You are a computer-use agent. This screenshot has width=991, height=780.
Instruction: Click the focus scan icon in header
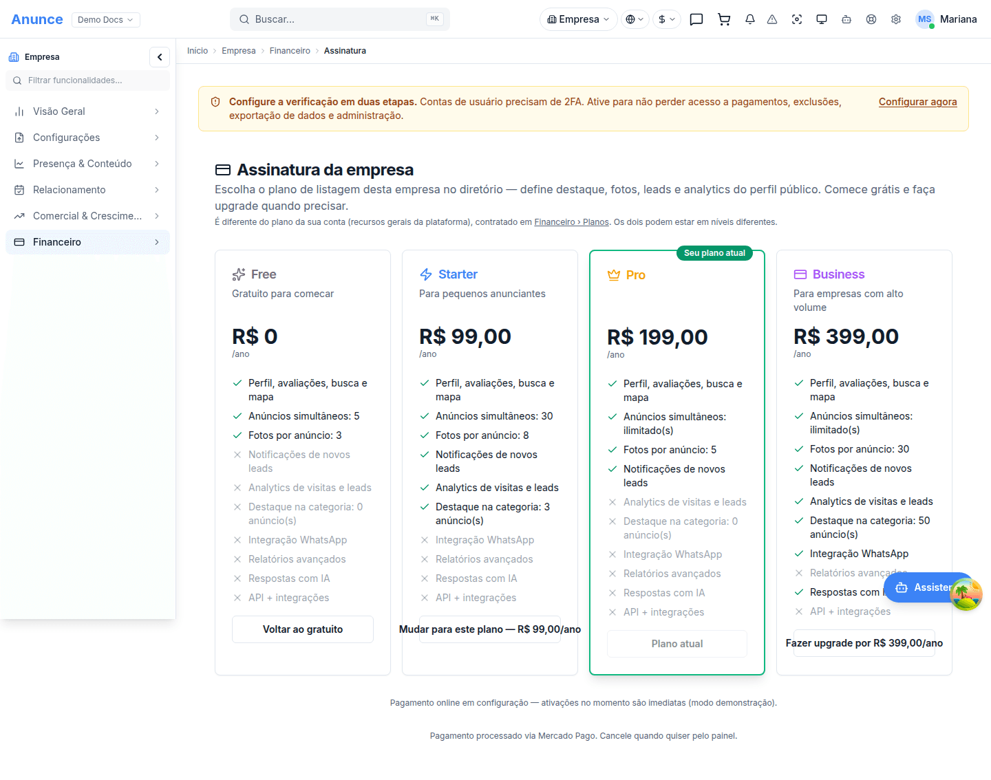797,19
